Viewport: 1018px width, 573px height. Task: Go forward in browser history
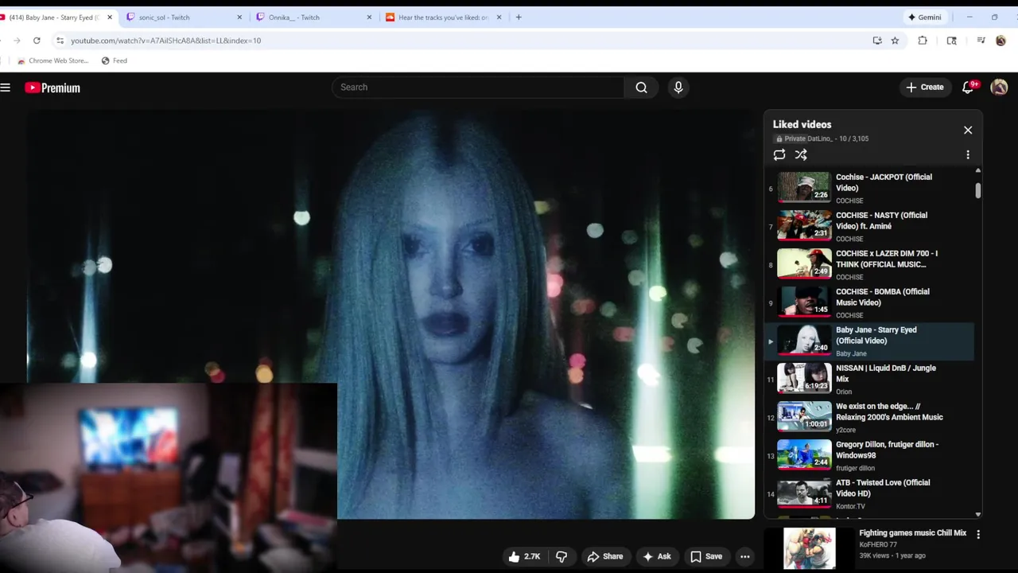(17, 41)
